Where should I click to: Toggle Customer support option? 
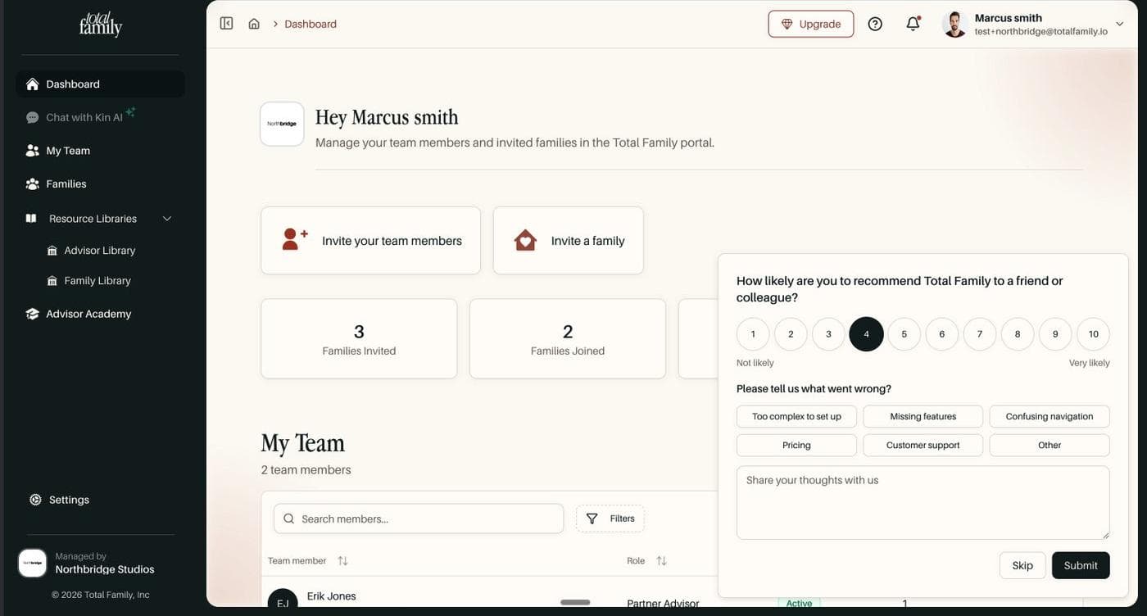click(923, 445)
